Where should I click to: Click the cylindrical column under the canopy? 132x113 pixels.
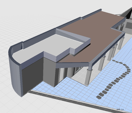[71, 72]
